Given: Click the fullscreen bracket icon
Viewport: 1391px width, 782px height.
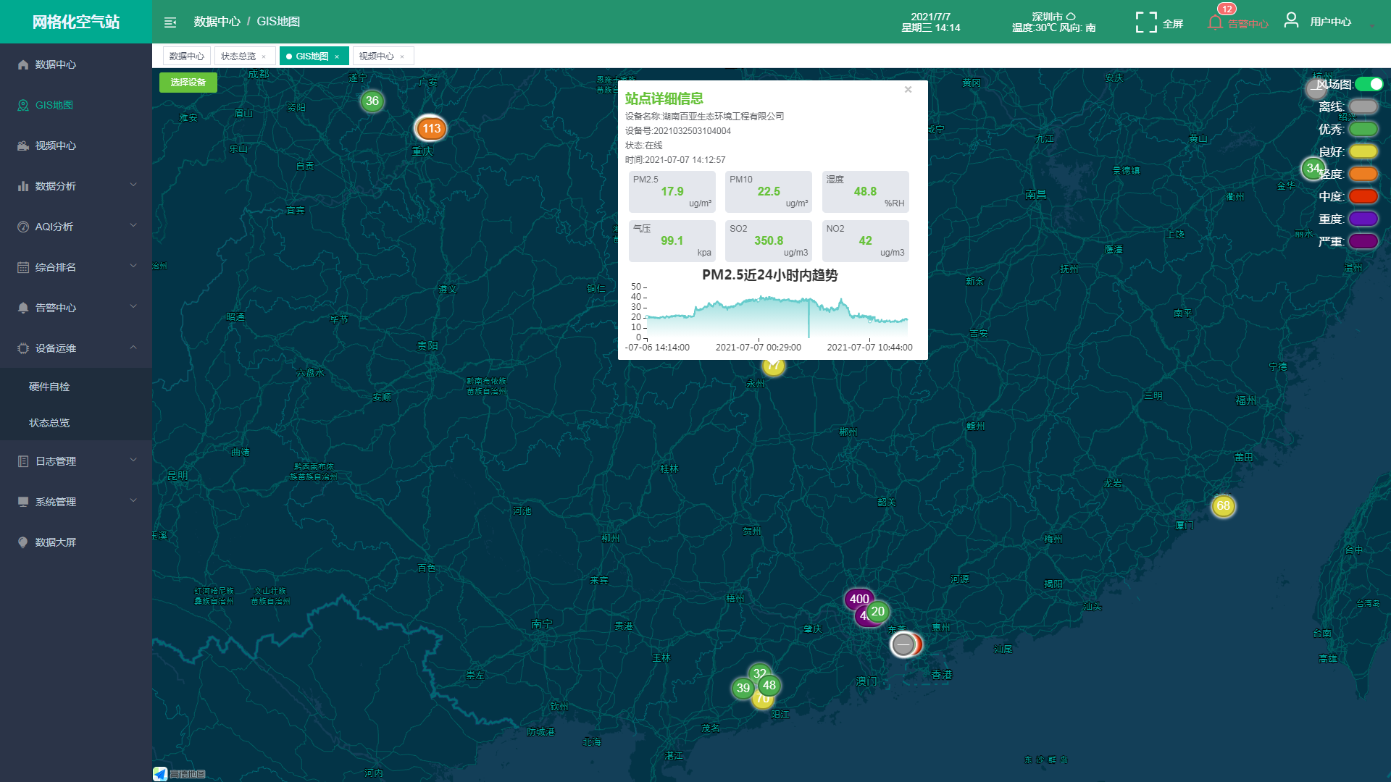Looking at the screenshot, I should pos(1145,22).
